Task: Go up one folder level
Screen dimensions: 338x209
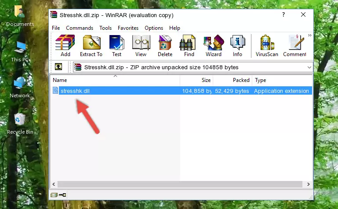Action: coord(58,67)
